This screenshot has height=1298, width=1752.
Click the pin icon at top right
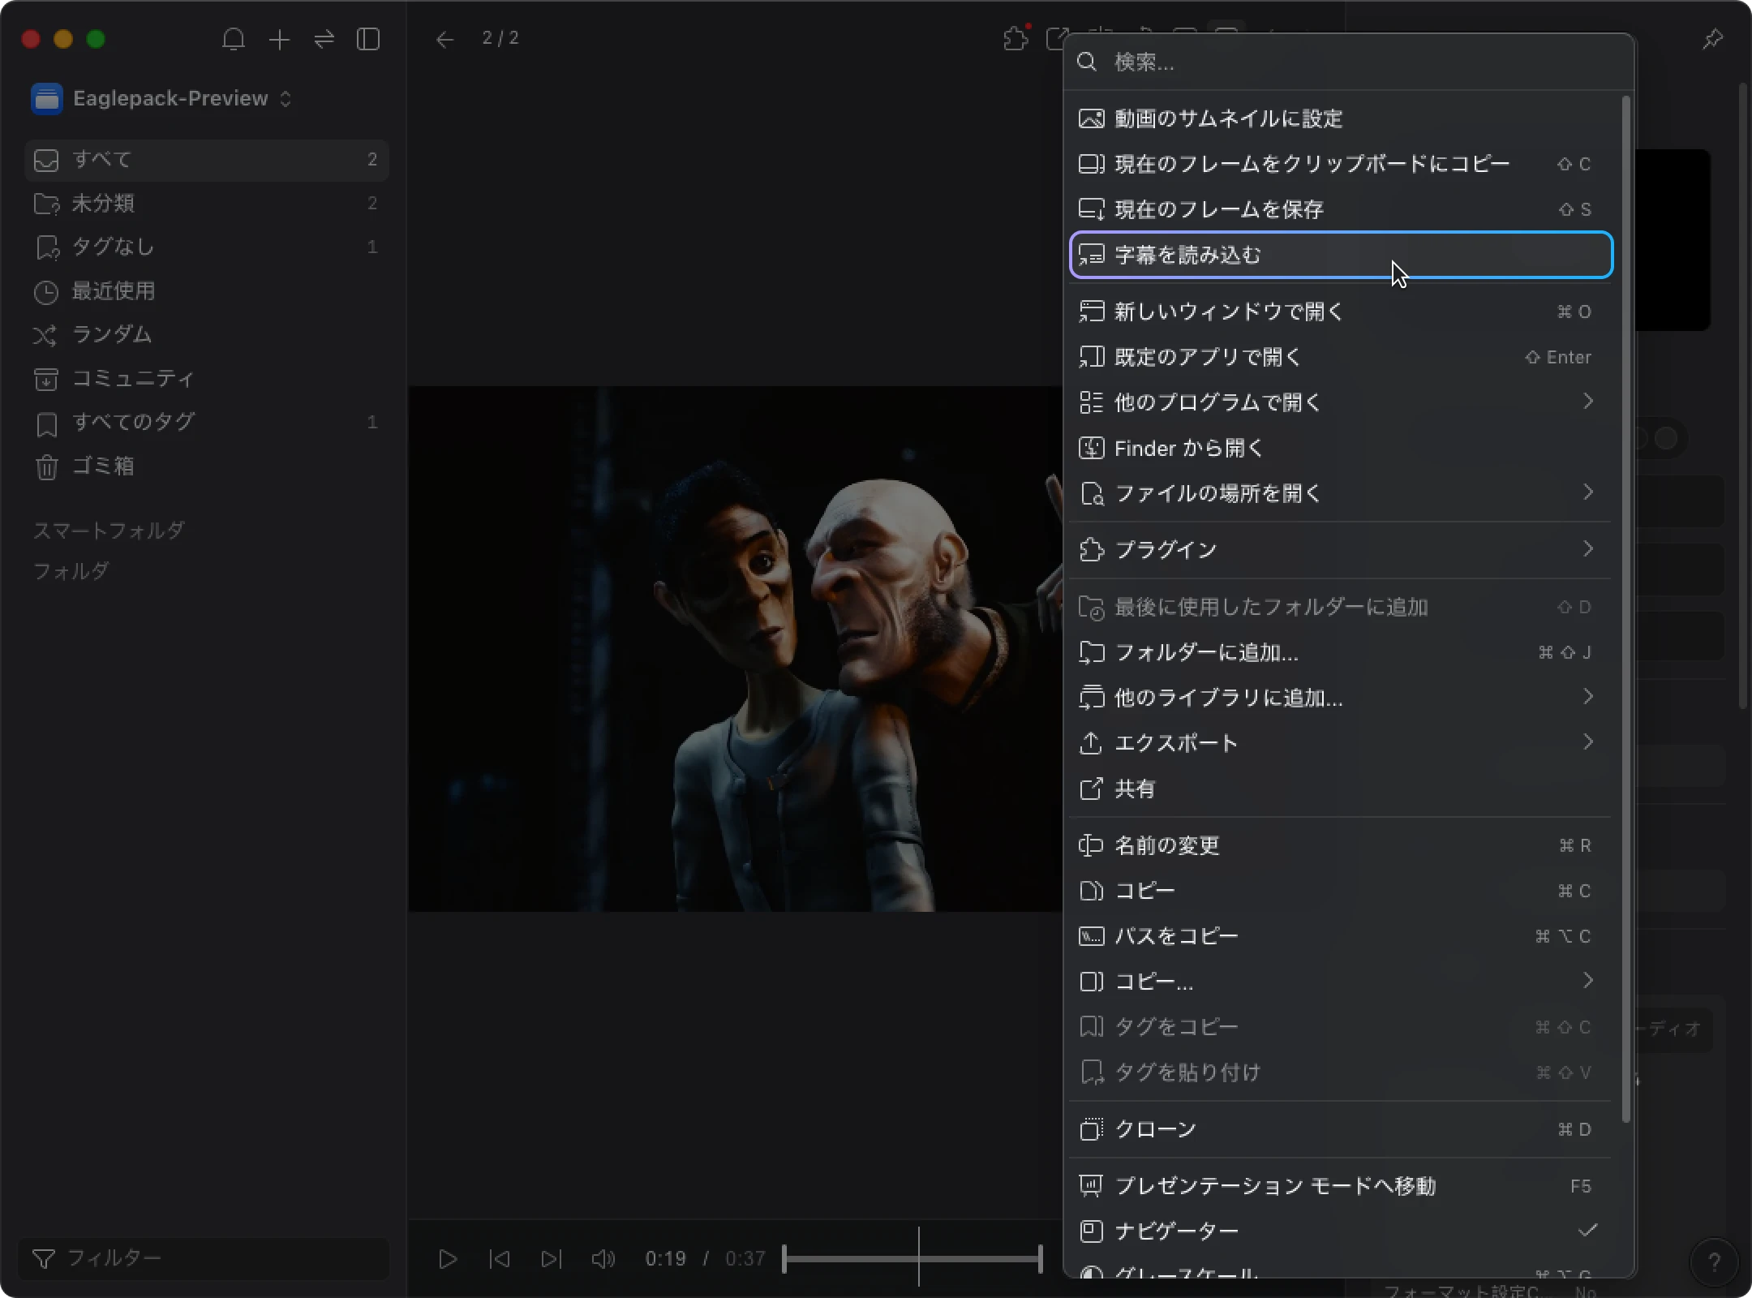click(x=1712, y=39)
